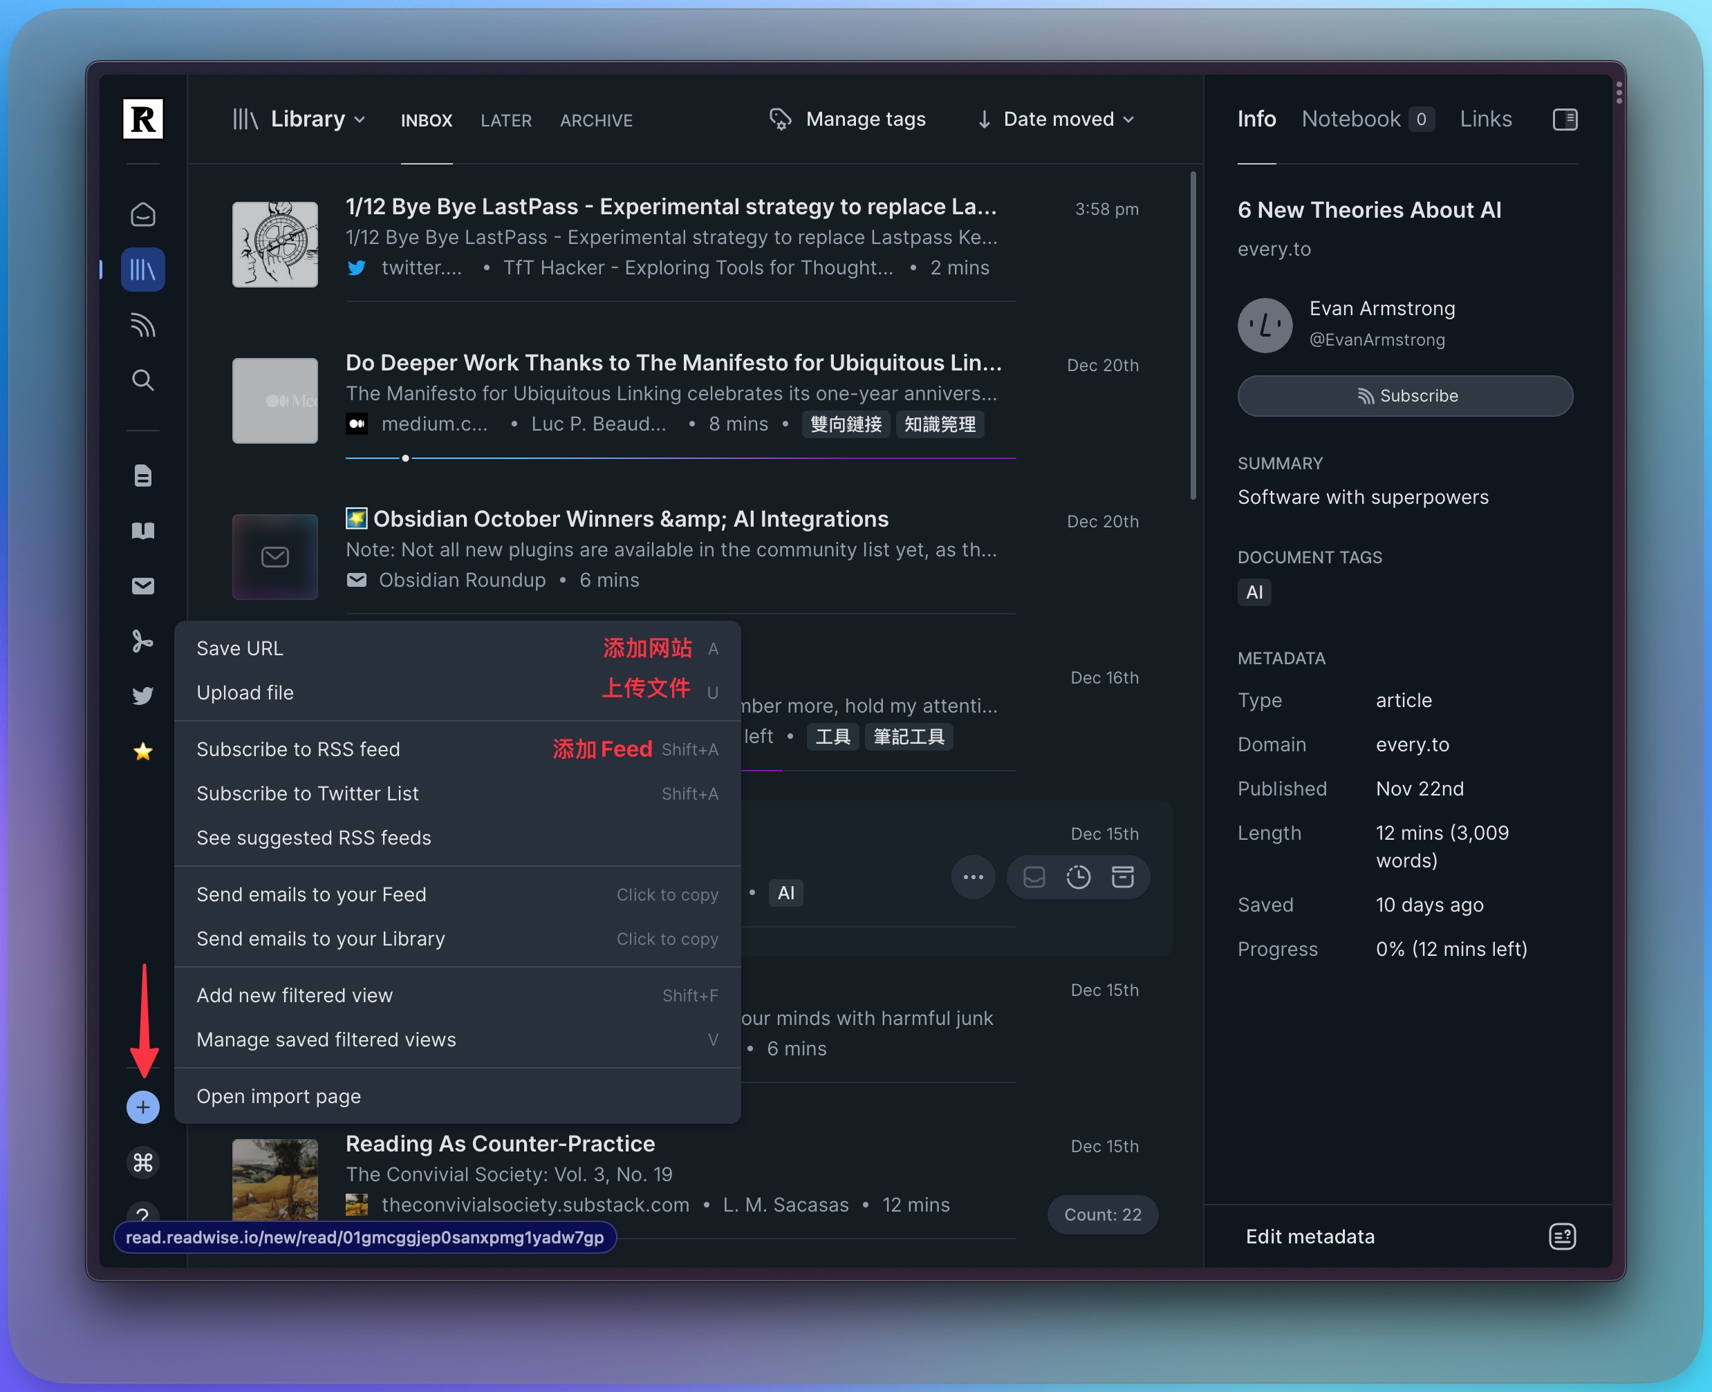Click the document list scrollbar

(x=1193, y=335)
